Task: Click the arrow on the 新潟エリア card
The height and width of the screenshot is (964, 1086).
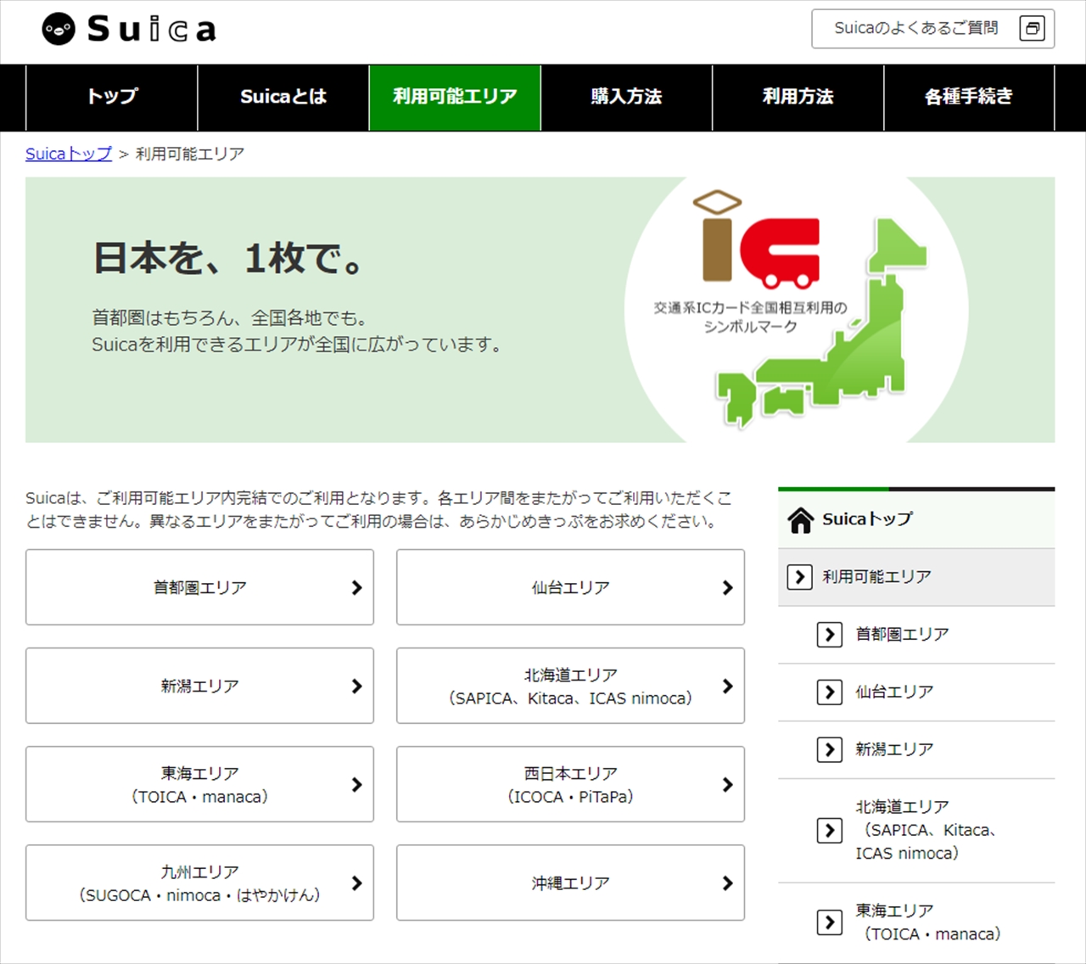Action: (356, 686)
